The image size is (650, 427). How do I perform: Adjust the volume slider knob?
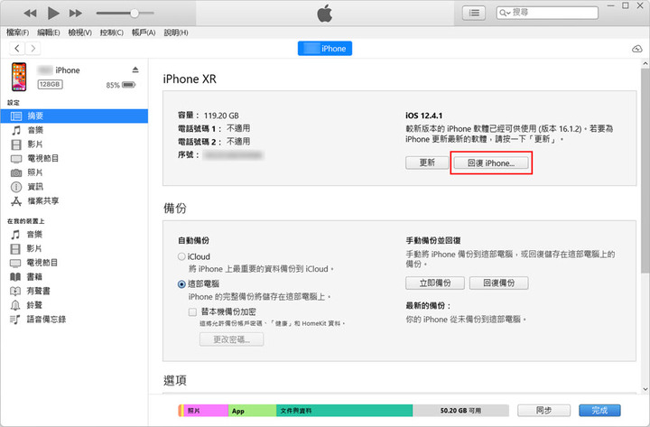tap(135, 14)
